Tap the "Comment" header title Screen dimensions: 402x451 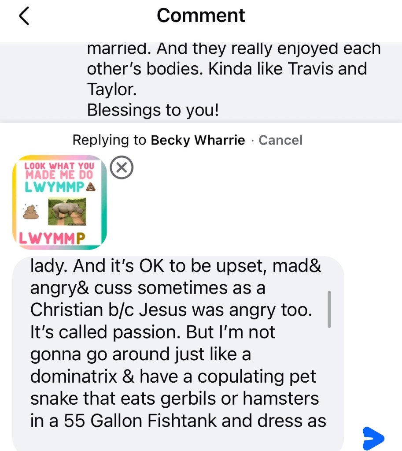tap(201, 16)
